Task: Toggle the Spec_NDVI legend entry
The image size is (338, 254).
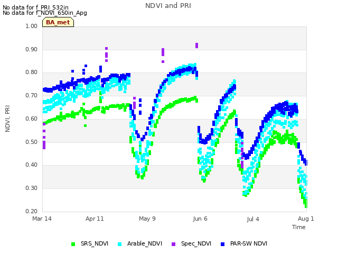Action: click(191, 243)
